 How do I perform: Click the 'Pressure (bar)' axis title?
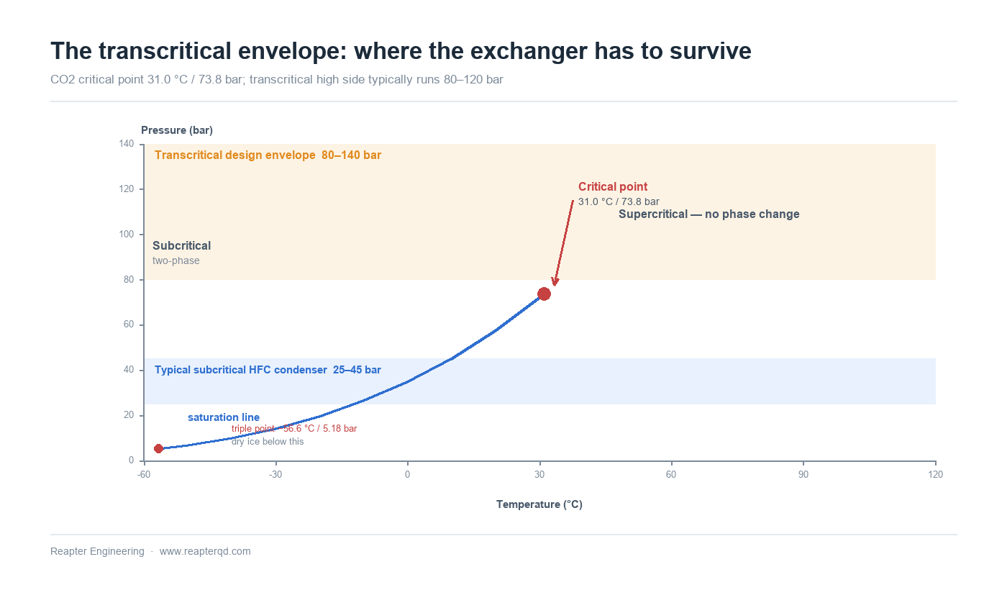coord(177,130)
